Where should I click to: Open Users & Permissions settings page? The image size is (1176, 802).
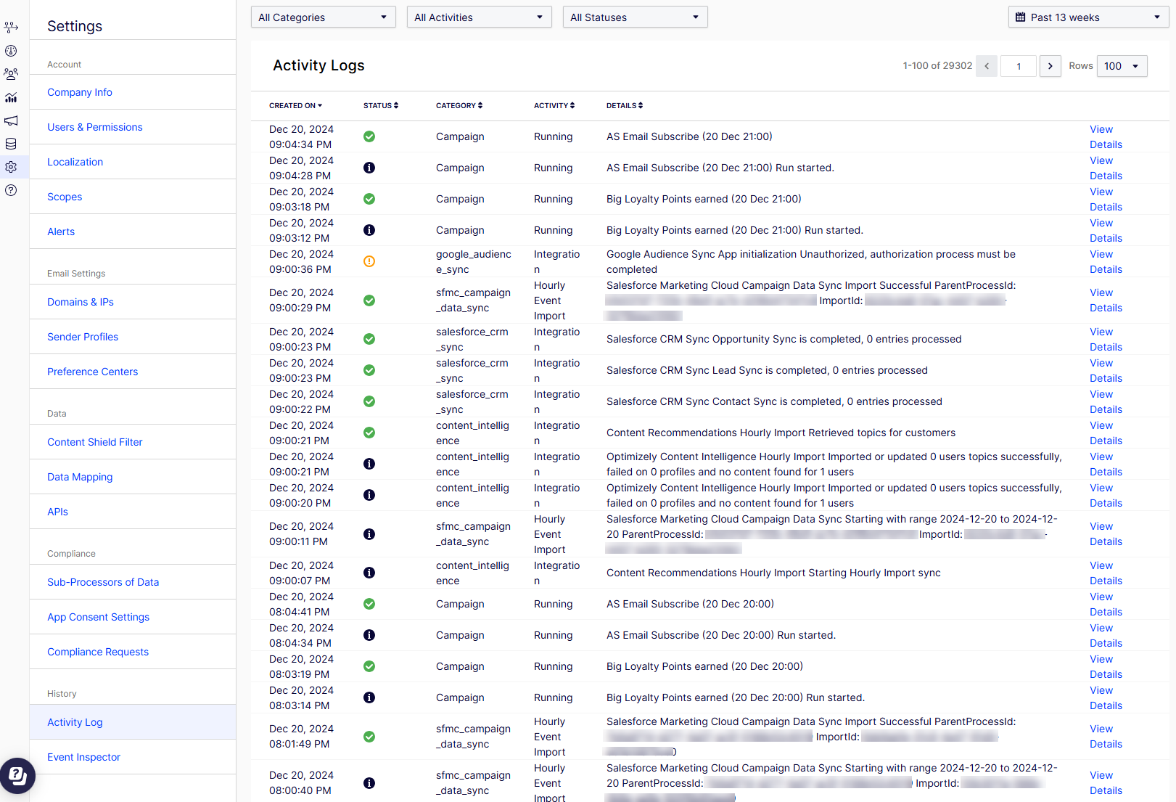(95, 127)
